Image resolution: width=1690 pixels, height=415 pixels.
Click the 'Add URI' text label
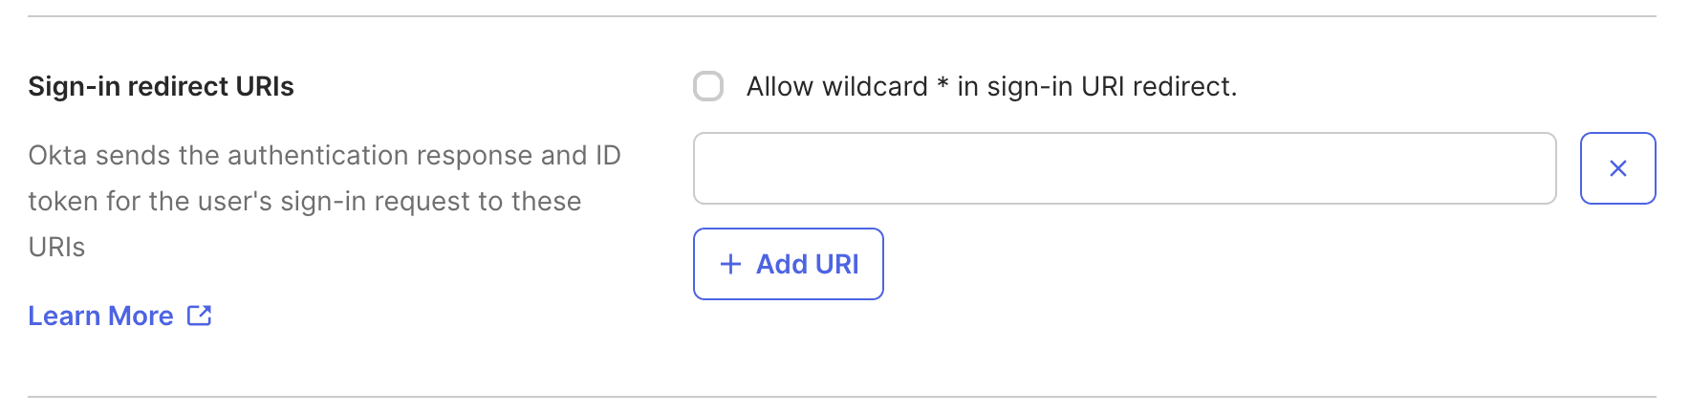point(808,264)
